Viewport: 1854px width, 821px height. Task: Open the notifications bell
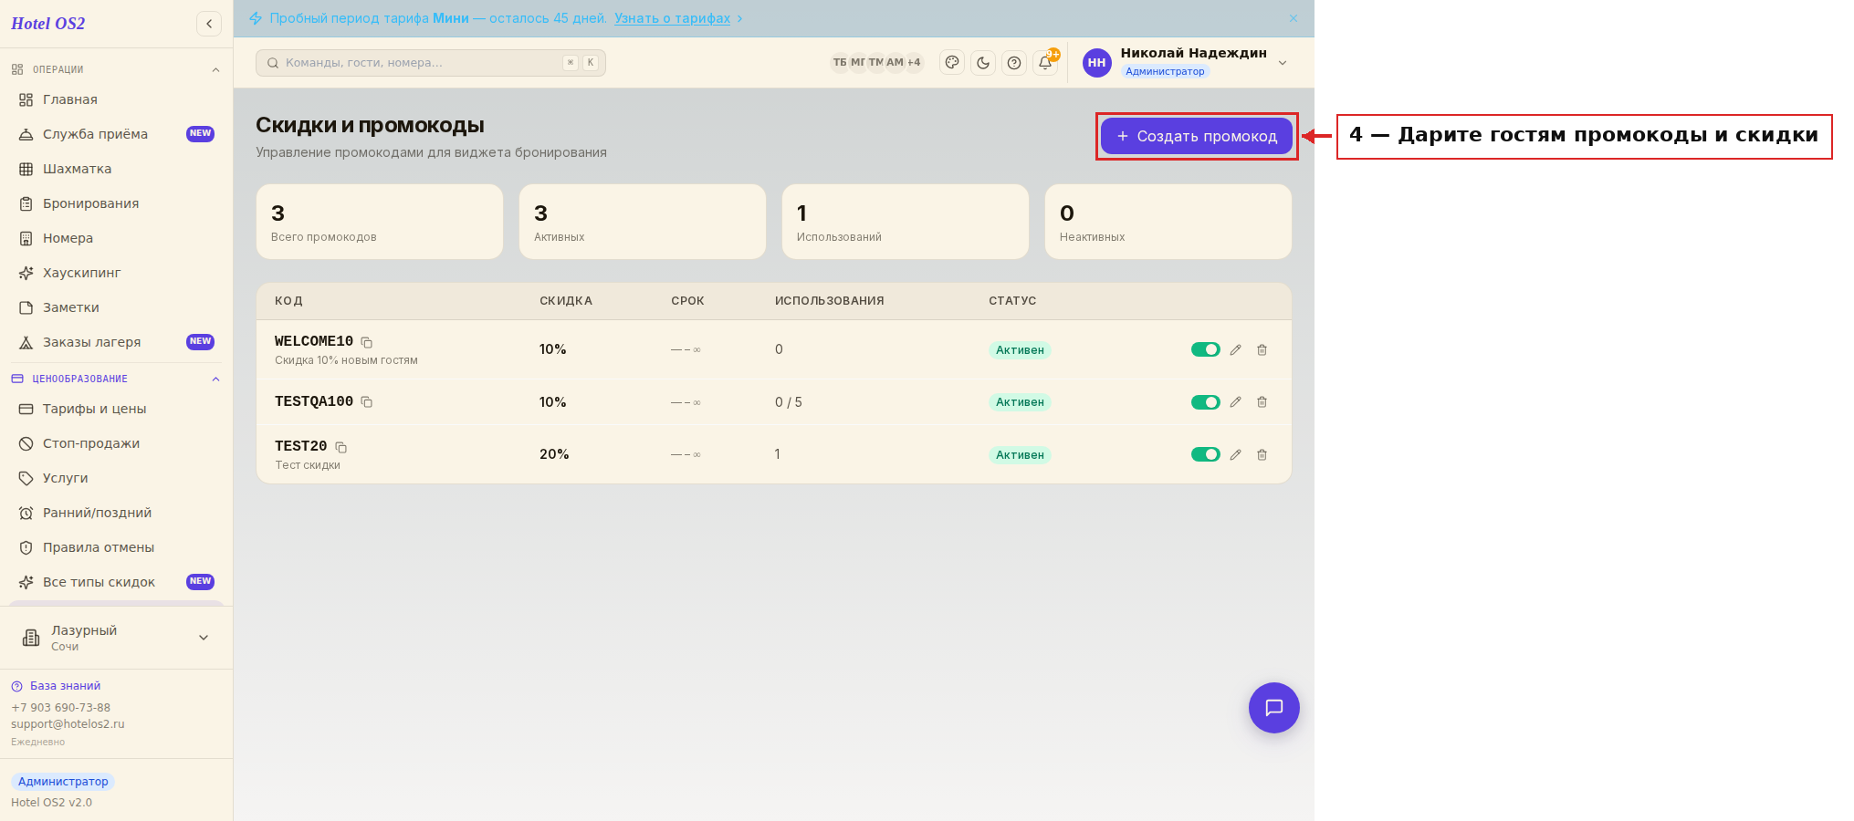click(1045, 63)
